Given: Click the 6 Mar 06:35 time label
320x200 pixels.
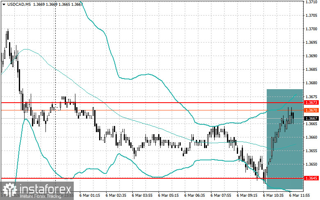Looking at the screenshot, I should tap(195, 196).
